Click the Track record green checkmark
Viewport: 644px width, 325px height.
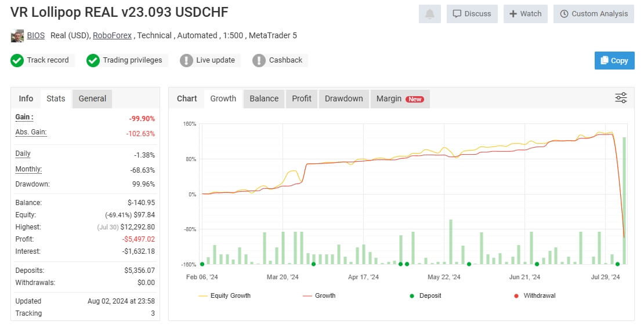pos(17,60)
